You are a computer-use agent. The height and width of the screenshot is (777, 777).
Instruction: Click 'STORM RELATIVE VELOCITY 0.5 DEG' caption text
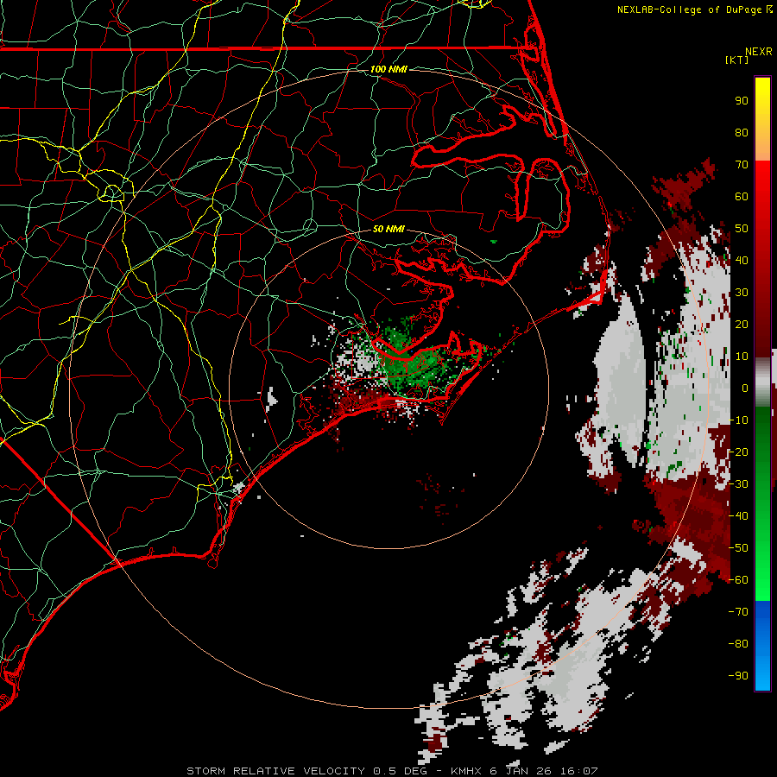(310, 771)
